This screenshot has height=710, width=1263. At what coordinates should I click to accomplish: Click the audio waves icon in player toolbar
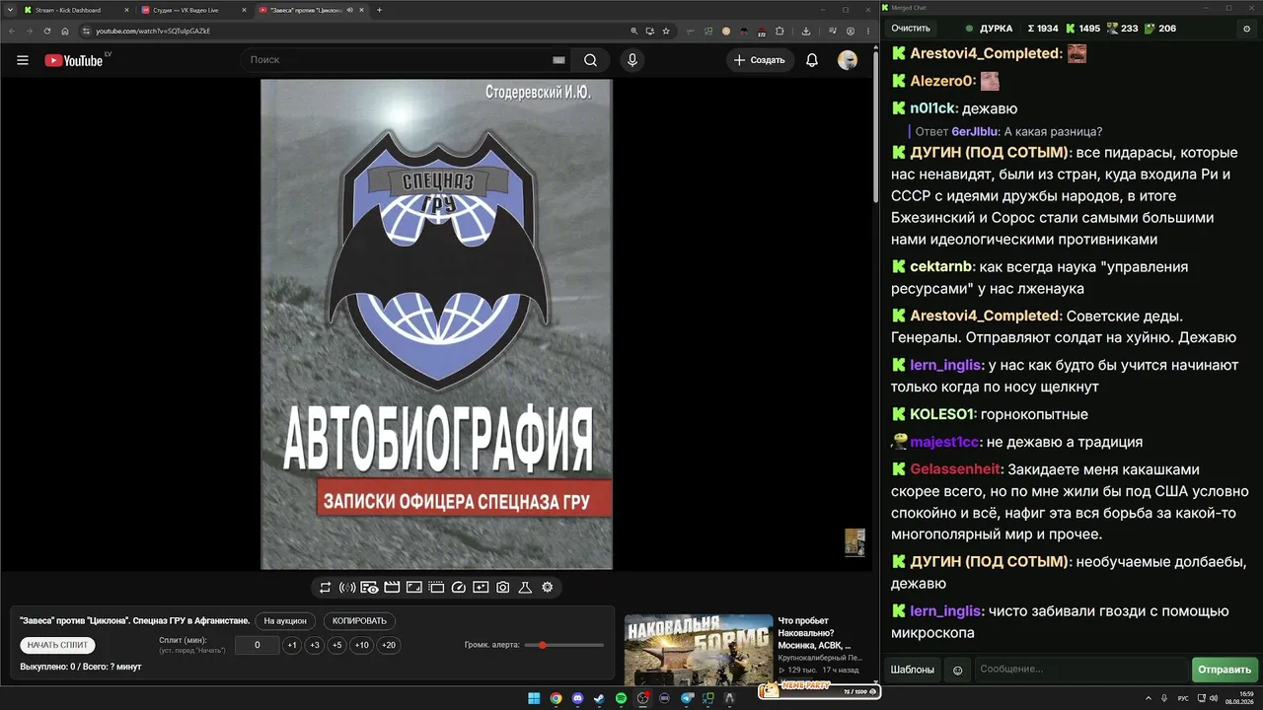coord(347,588)
